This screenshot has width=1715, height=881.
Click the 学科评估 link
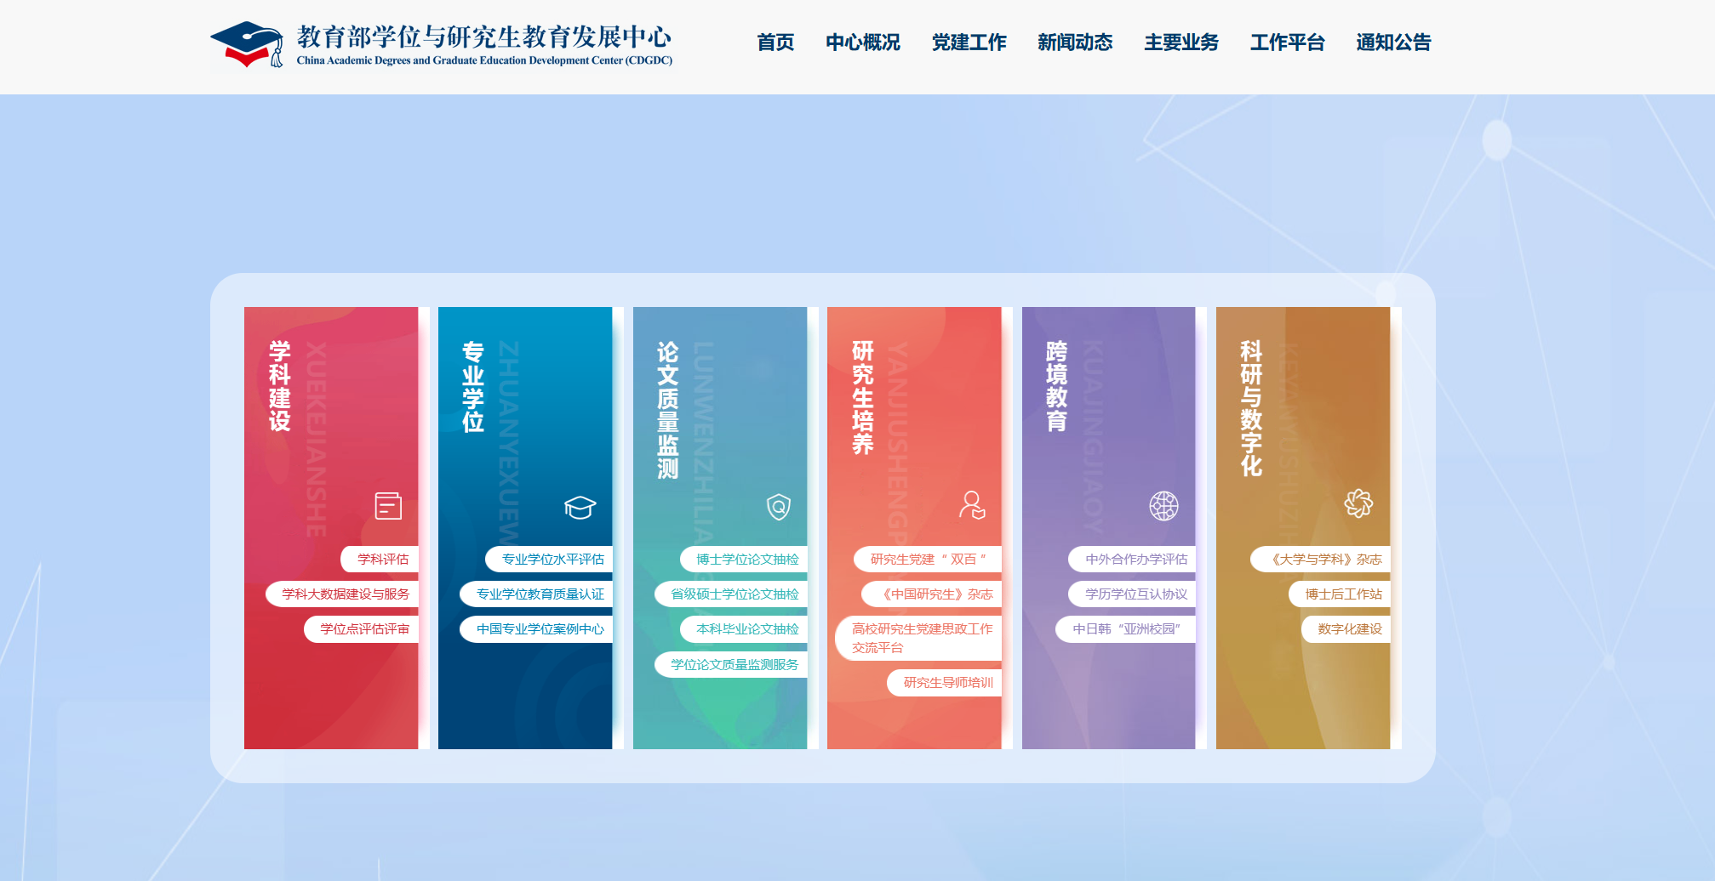[x=380, y=560]
